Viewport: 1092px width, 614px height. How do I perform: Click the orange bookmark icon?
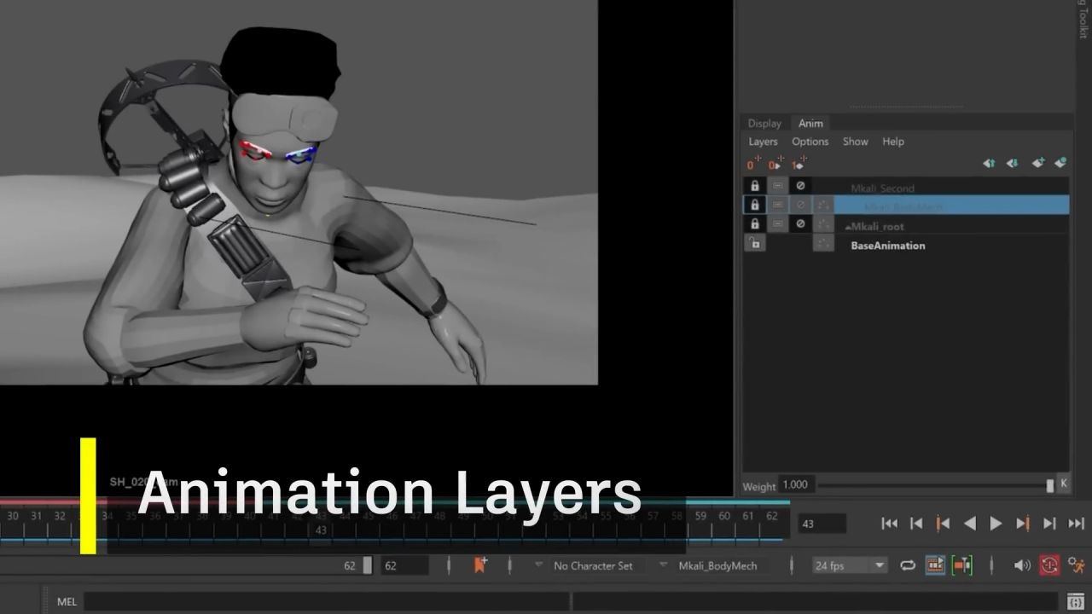click(479, 565)
